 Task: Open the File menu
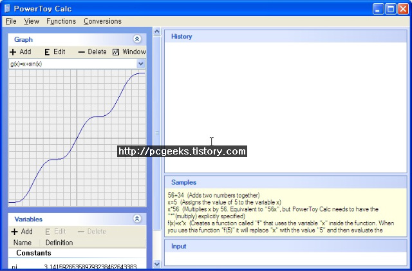pos(11,21)
